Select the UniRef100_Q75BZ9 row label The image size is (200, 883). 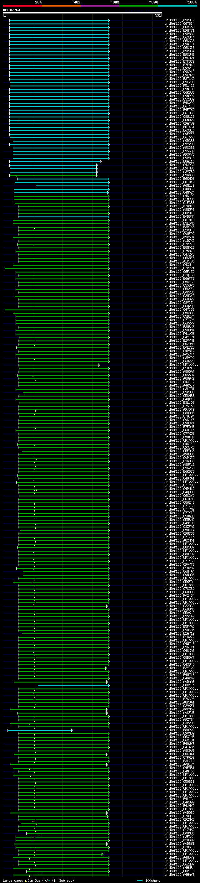(x=179, y=251)
